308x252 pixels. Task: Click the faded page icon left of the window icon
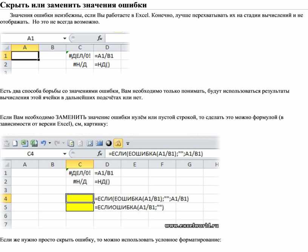click(80, 143)
